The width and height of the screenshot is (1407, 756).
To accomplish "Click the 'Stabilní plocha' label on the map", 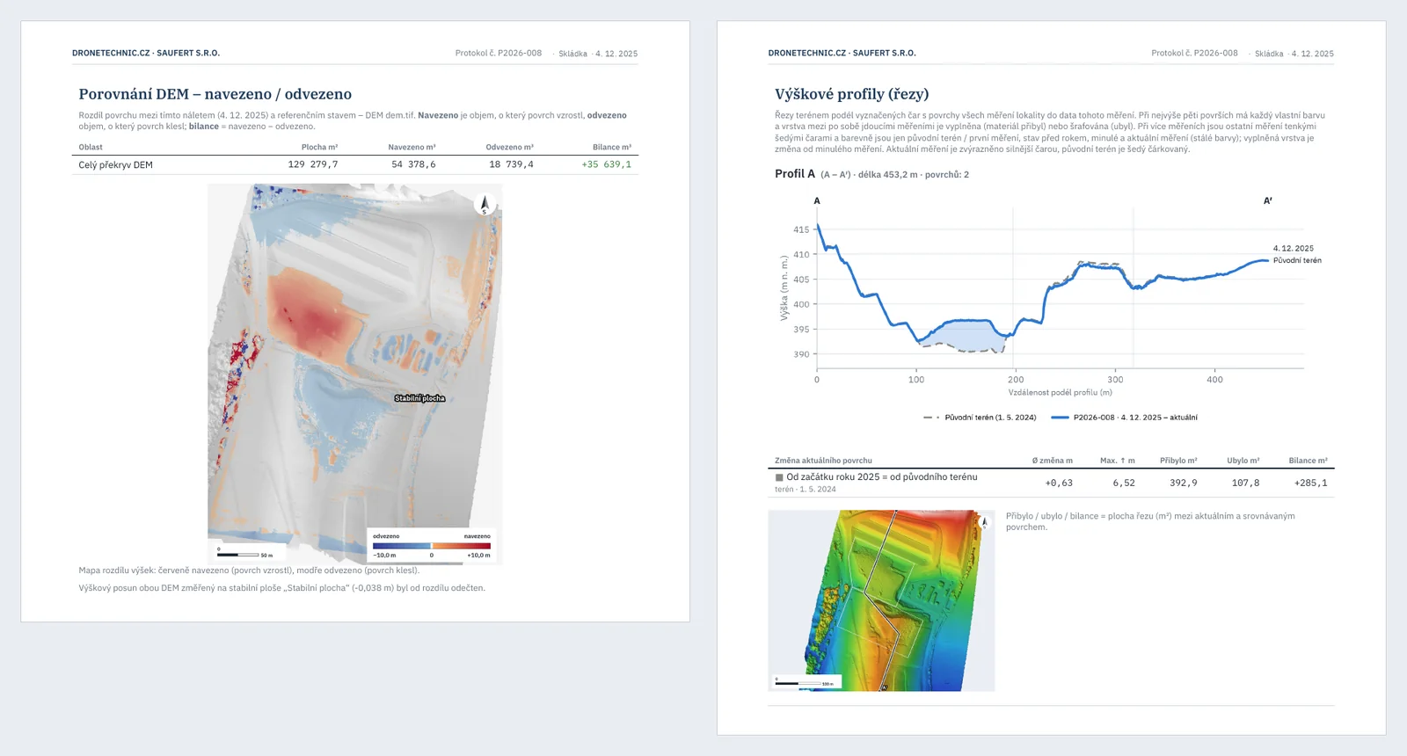I will 419,398.
